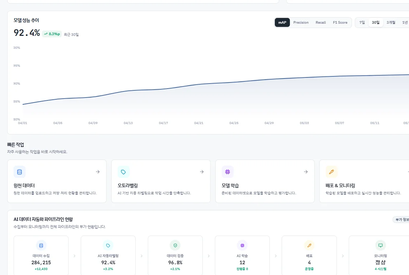Click the 05/03 date on chart axis
The height and width of the screenshot is (275, 409).
point(304,123)
